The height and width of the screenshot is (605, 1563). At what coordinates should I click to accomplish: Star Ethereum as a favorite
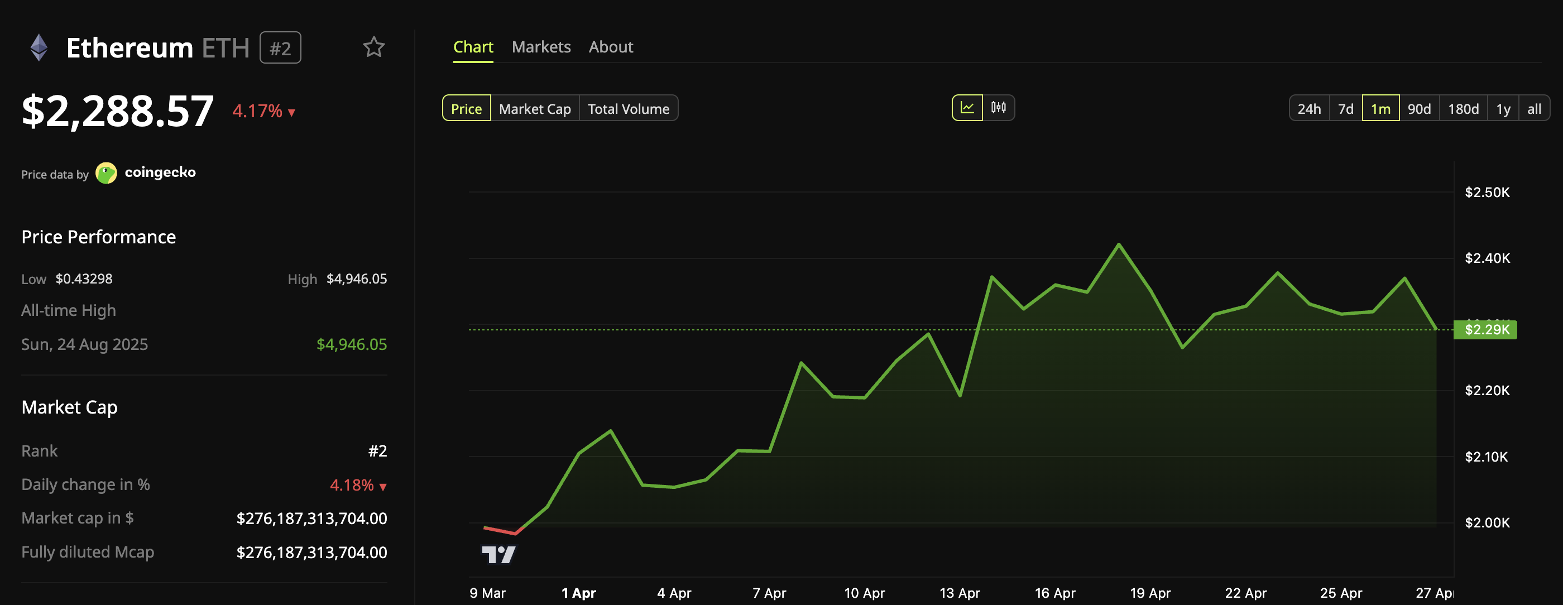[374, 47]
